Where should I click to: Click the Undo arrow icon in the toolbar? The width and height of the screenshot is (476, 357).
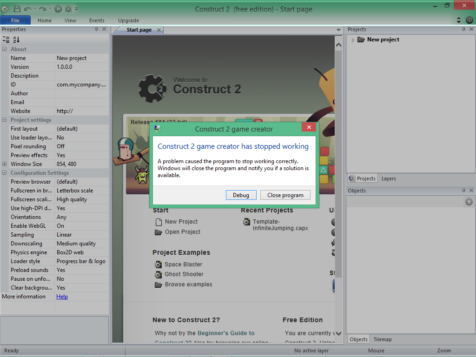[27, 9]
